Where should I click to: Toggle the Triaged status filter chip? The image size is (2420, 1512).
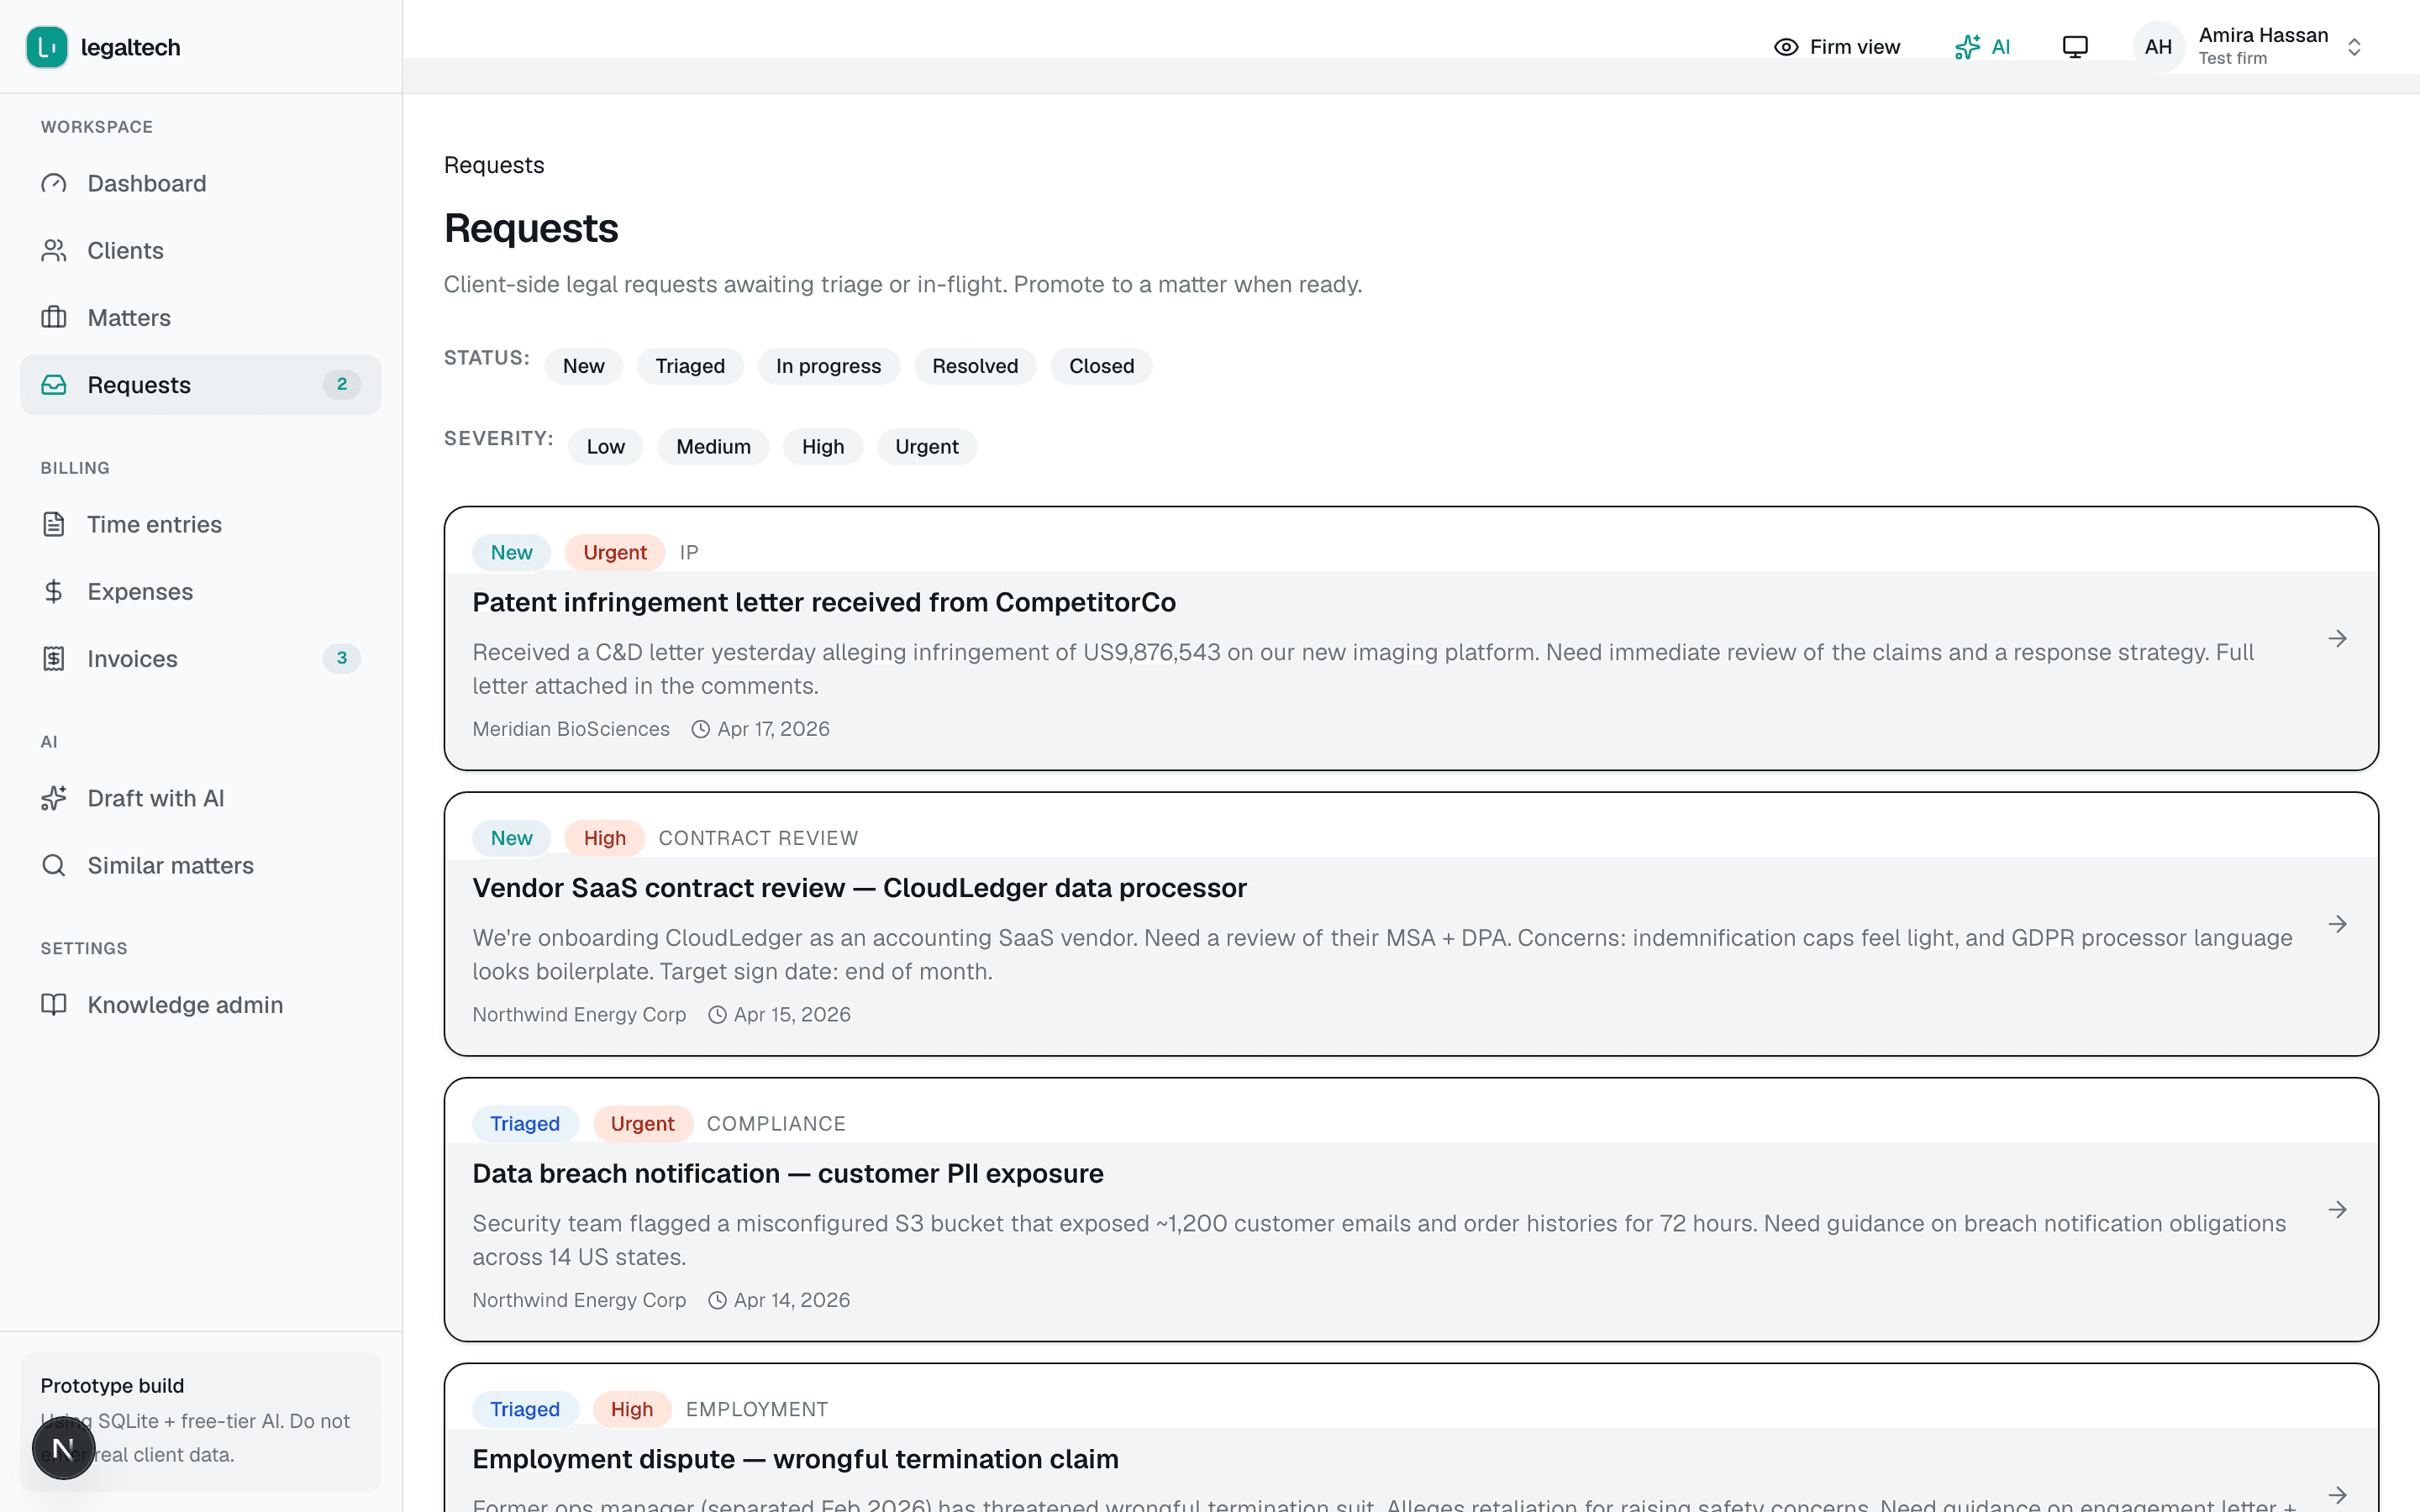click(x=690, y=366)
